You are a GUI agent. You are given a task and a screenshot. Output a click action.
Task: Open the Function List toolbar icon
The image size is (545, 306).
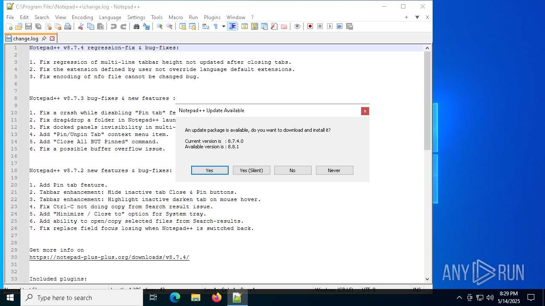click(274, 26)
